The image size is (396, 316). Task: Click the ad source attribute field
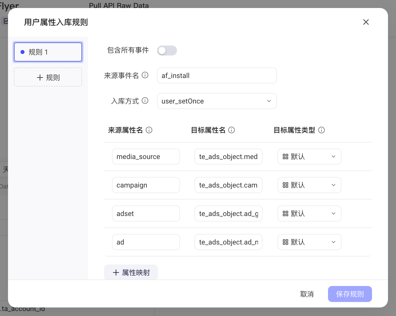[x=146, y=242]
